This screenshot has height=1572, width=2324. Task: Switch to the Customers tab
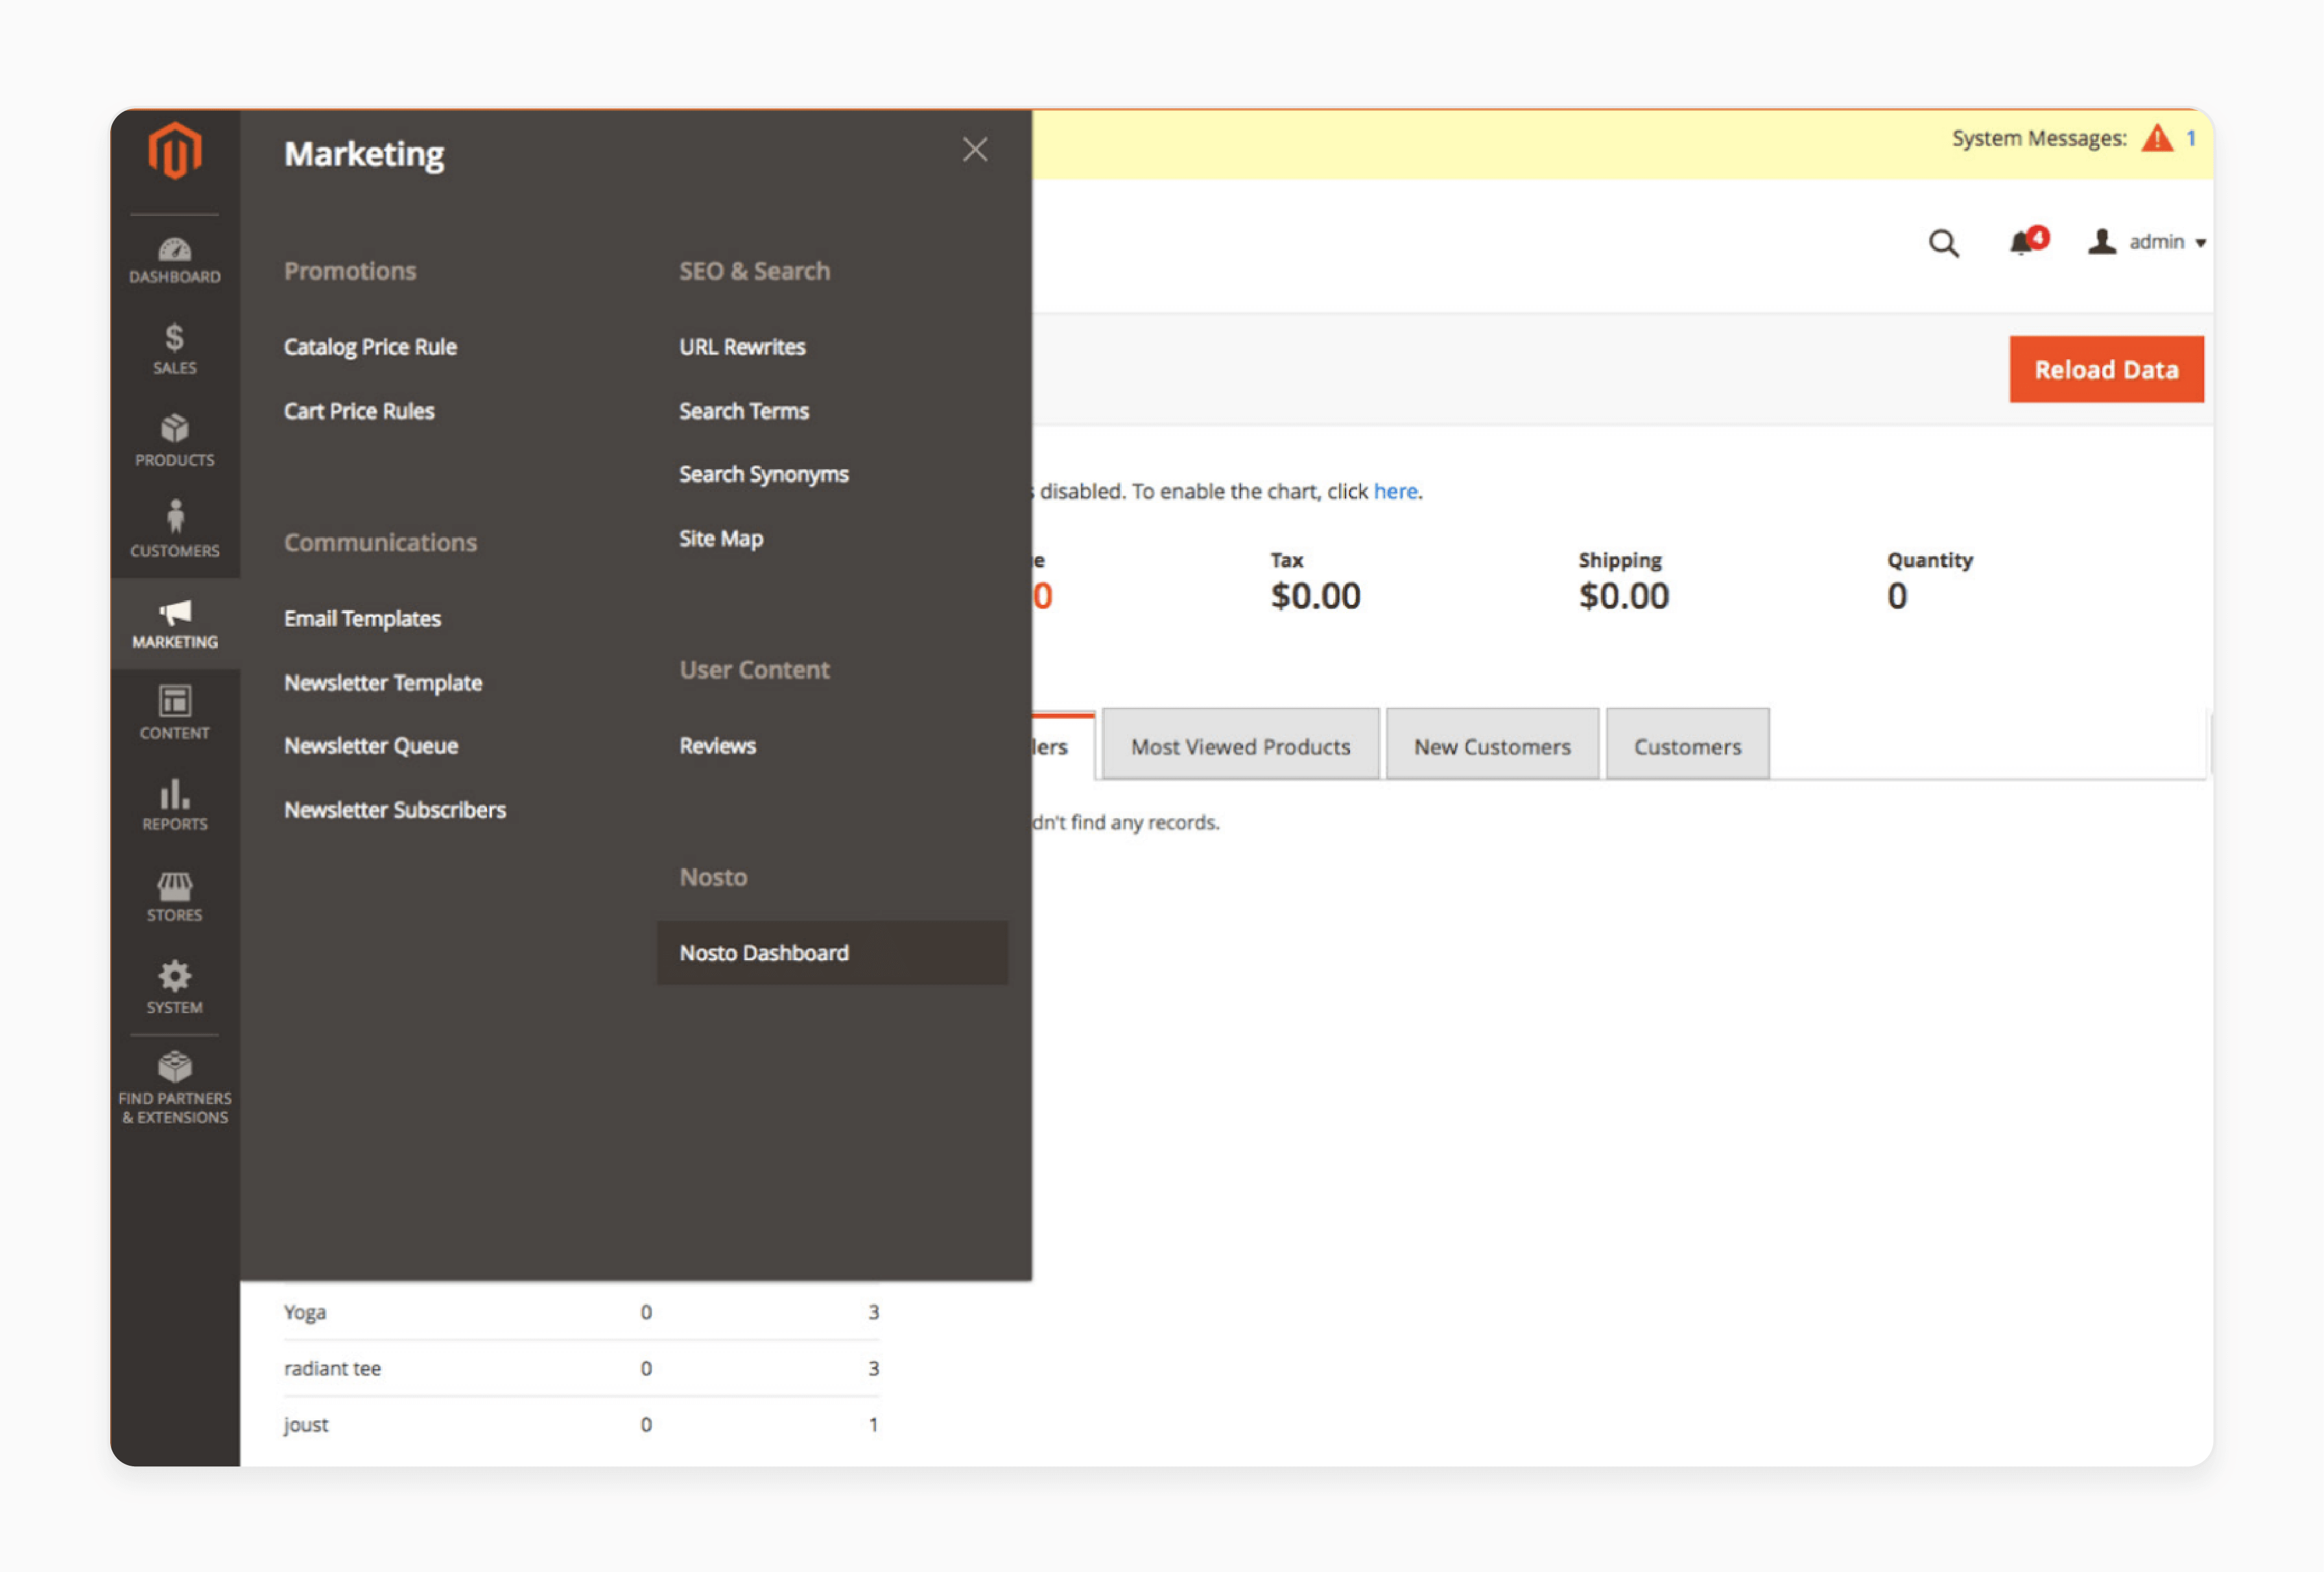1687,746
